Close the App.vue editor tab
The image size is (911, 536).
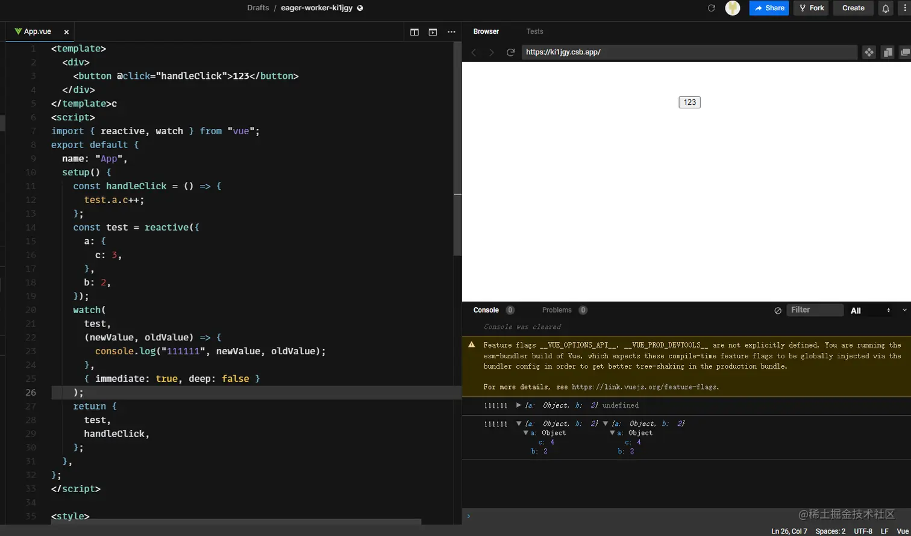(x=66, y=32)
